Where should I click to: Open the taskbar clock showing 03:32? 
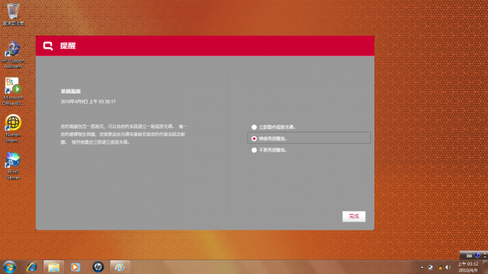(467, 267)
